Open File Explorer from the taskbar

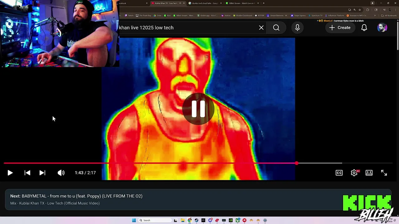tap(183, 220)
